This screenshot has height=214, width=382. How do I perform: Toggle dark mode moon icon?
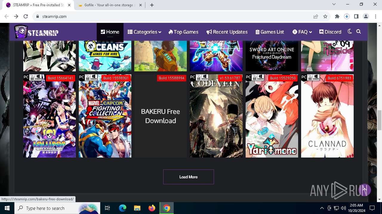point(350,32)
